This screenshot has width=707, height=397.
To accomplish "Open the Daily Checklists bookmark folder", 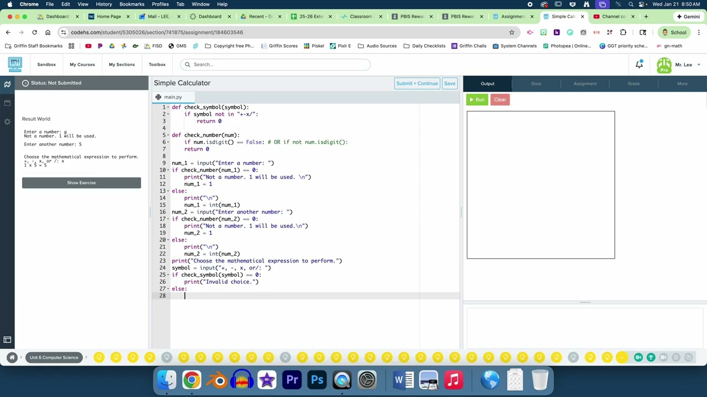I will point(424,46).
